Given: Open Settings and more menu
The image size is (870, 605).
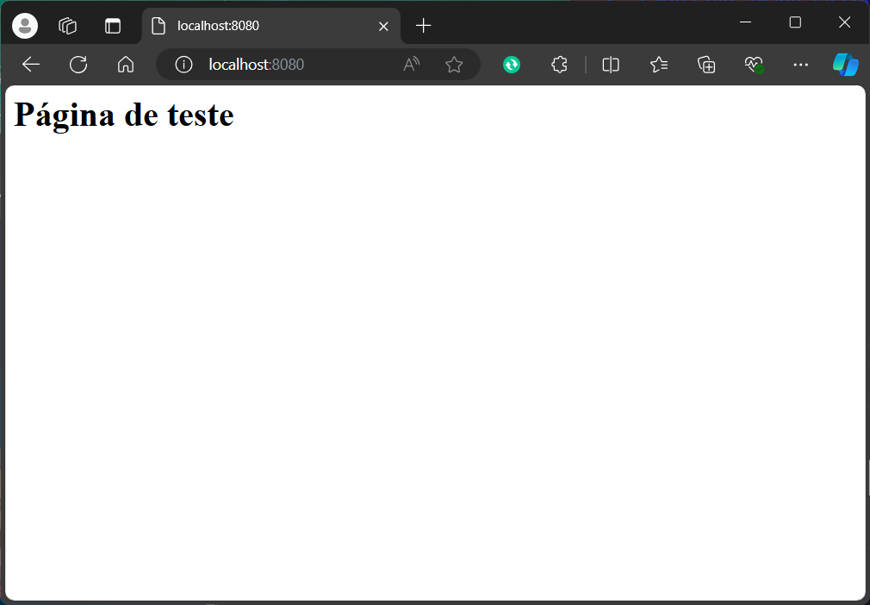Looking at the screenshot, I should click(801, 65).
